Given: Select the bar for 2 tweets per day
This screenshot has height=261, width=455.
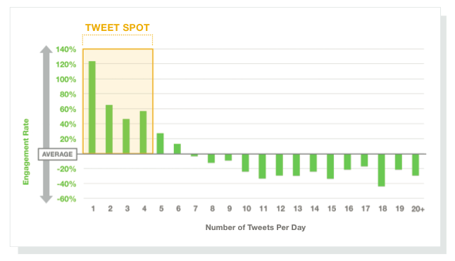Looking at the screenshot, I should (109, 129).
